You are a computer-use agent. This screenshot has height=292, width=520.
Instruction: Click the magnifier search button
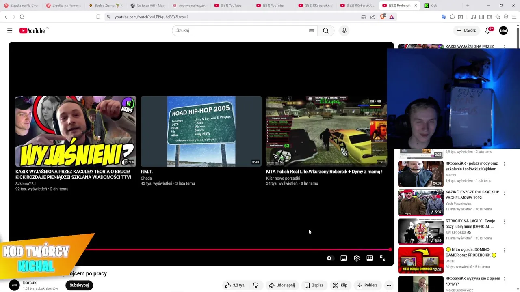326,30
